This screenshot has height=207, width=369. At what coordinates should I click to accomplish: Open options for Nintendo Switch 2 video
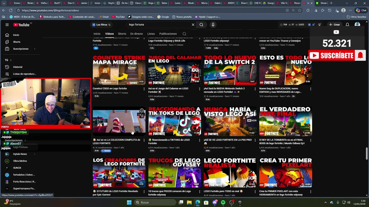255,89
